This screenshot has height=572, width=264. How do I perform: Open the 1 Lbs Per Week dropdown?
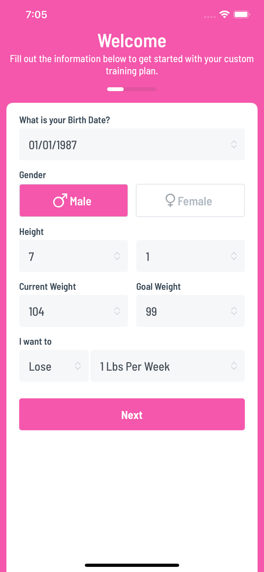(168, 366)
